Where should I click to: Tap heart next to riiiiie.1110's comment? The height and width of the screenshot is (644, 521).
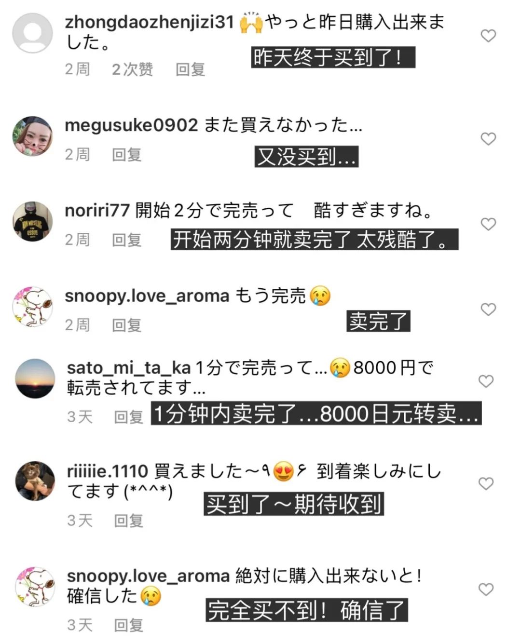[486, 483]
